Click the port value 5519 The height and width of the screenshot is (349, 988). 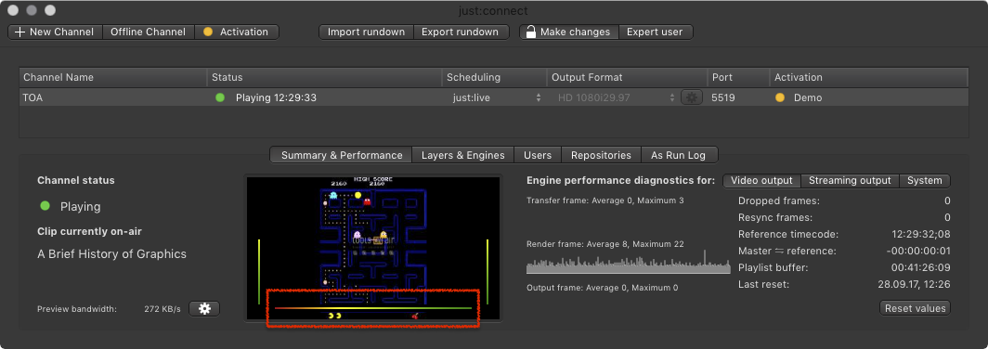(x=722, y=97)
